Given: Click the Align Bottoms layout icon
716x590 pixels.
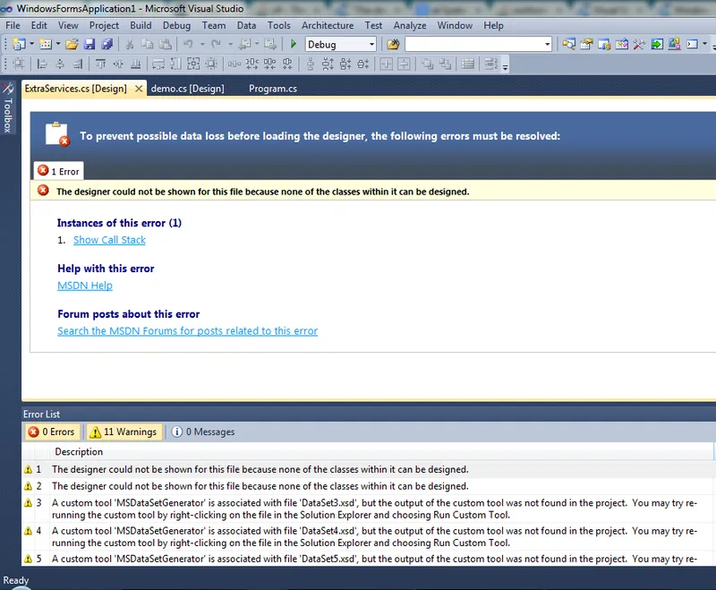Looking at the screenshot, I should tap(136, 64).
